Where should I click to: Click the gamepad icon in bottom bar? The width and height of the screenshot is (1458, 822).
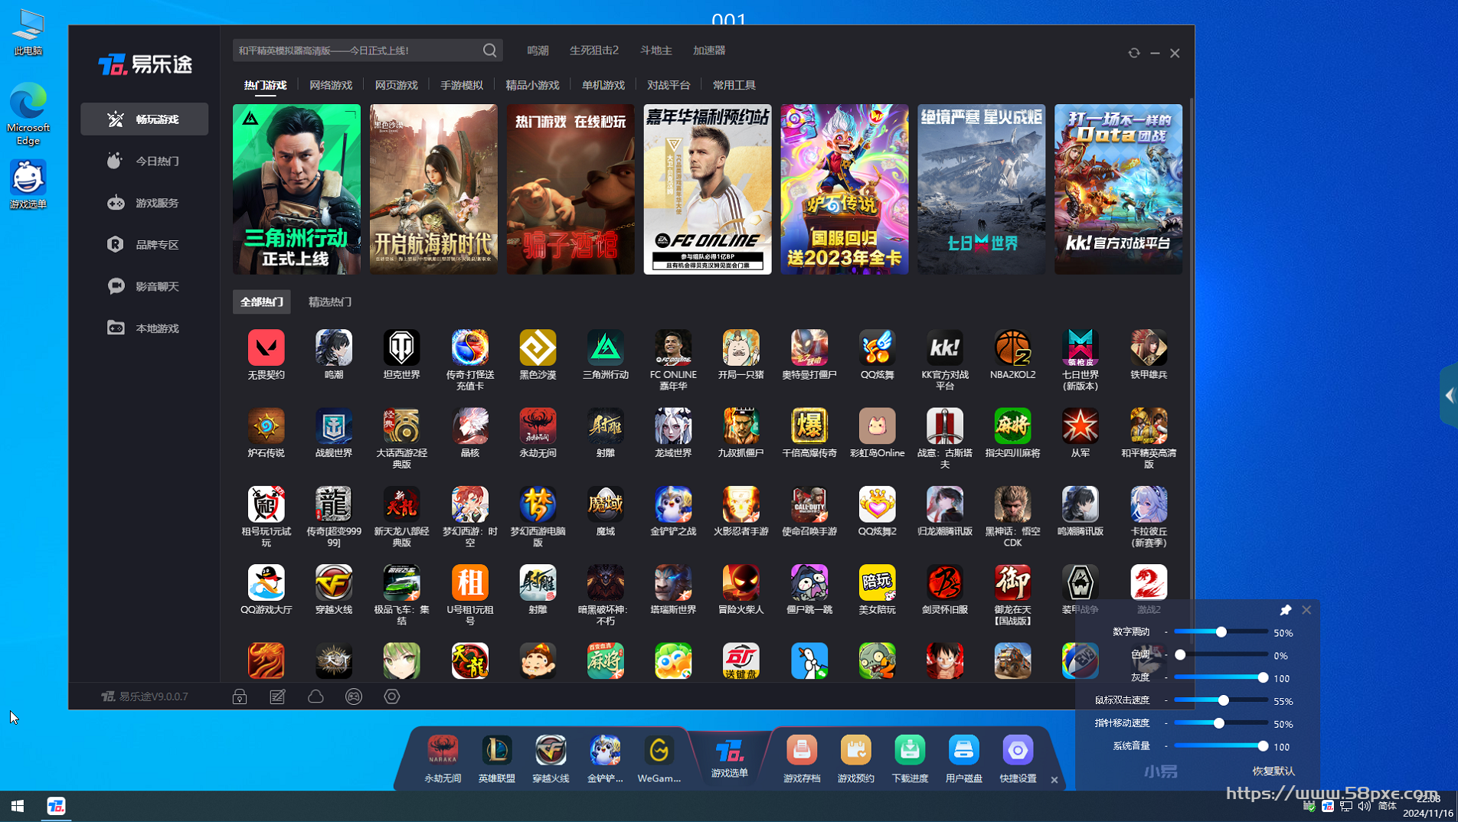[x=354, y=696]
